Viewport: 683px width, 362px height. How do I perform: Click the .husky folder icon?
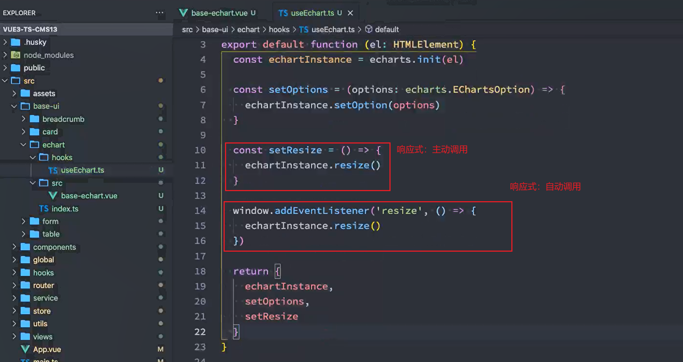pos(16,42)
